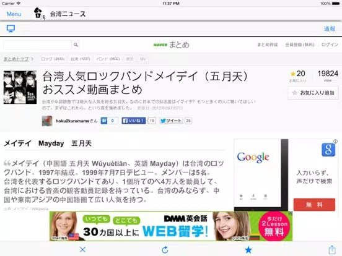Viewport: 342px width, 256px height.
Task: Open the DMM英会話 WEB留学 banner ad
Action: coord(171,226)
